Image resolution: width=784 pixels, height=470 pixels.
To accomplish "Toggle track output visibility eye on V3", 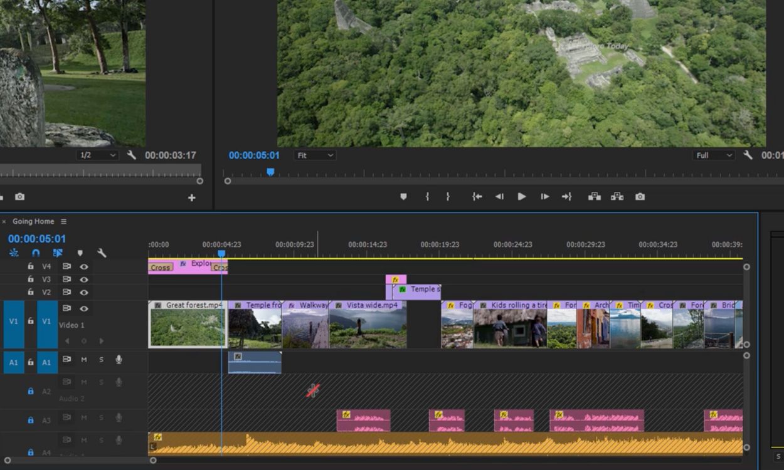I will click(85, 279).
